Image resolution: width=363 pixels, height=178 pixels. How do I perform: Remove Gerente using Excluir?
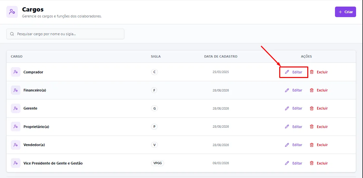[x=322, y=108]
